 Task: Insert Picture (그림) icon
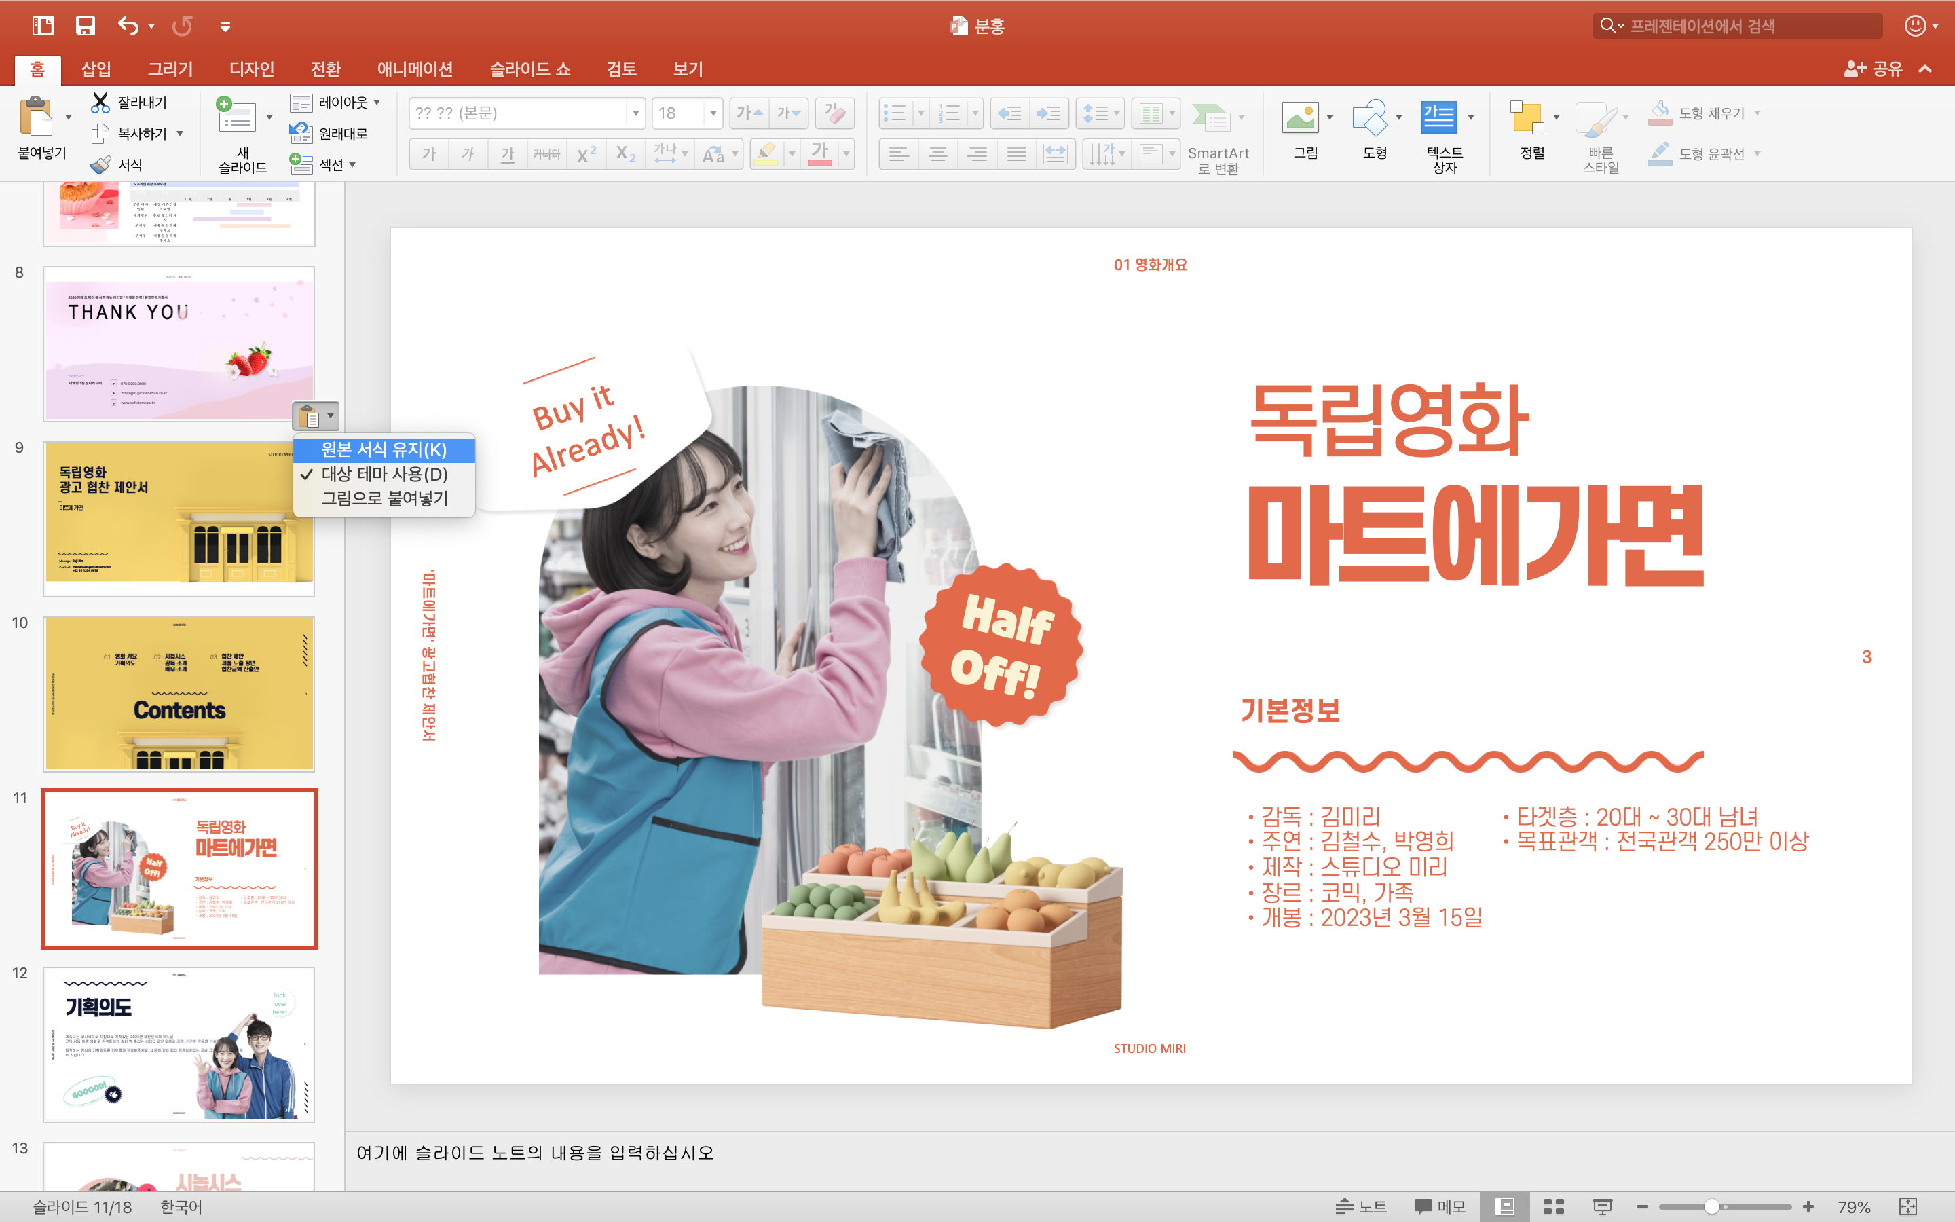pos(1300,118)
